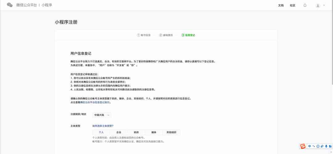Image resolution: width=333 pixels, height=154 pixels.
Task: Click text line starting 2. 你将对本微信公众帐号
Action: [98, 82]
